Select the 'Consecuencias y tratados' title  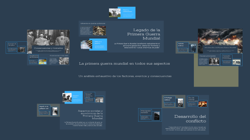[48, 48]
